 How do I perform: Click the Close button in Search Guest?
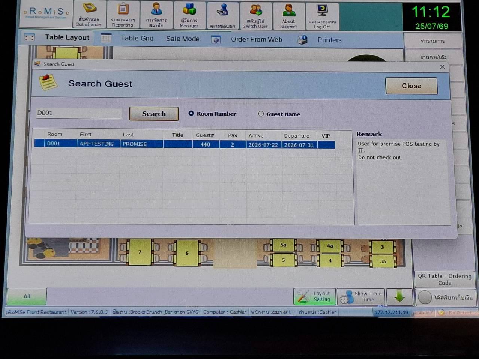(411, 86)
